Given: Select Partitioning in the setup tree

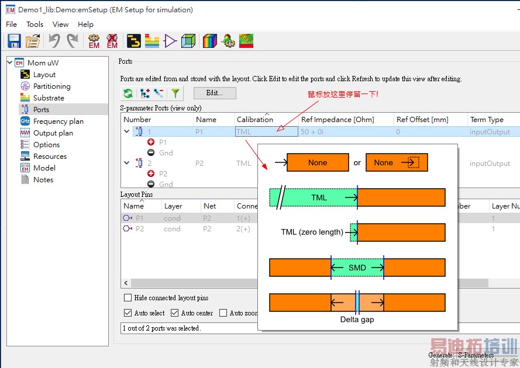Looking at the screenshot, I should tap(51, 86).
